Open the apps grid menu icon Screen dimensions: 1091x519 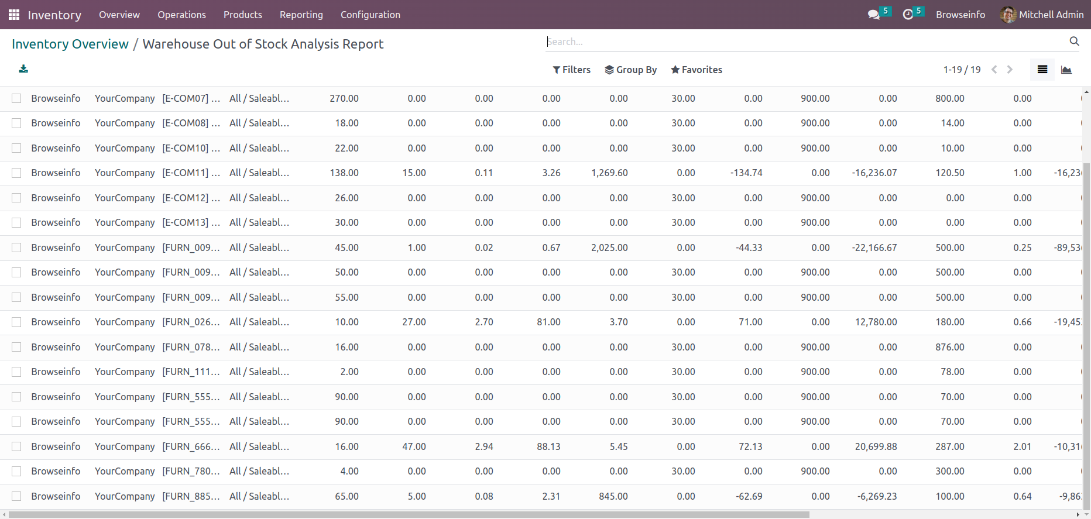pos(14,15)
